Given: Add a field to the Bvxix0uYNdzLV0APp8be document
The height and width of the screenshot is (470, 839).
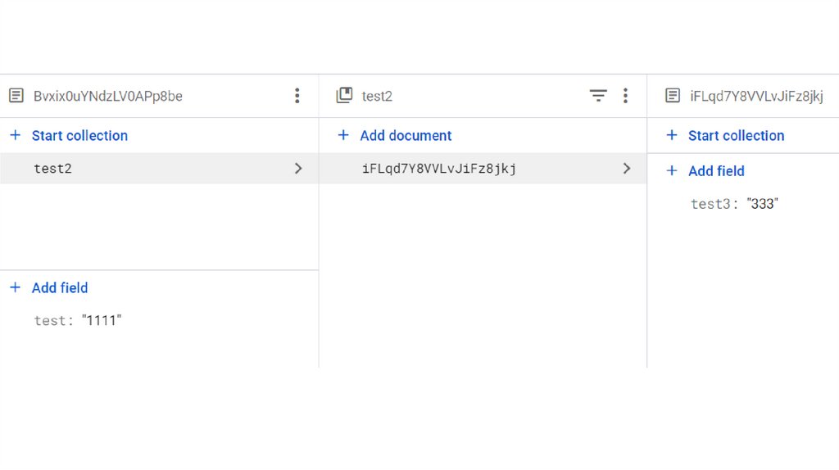Looking at the screenshot, I should [59, 287].
